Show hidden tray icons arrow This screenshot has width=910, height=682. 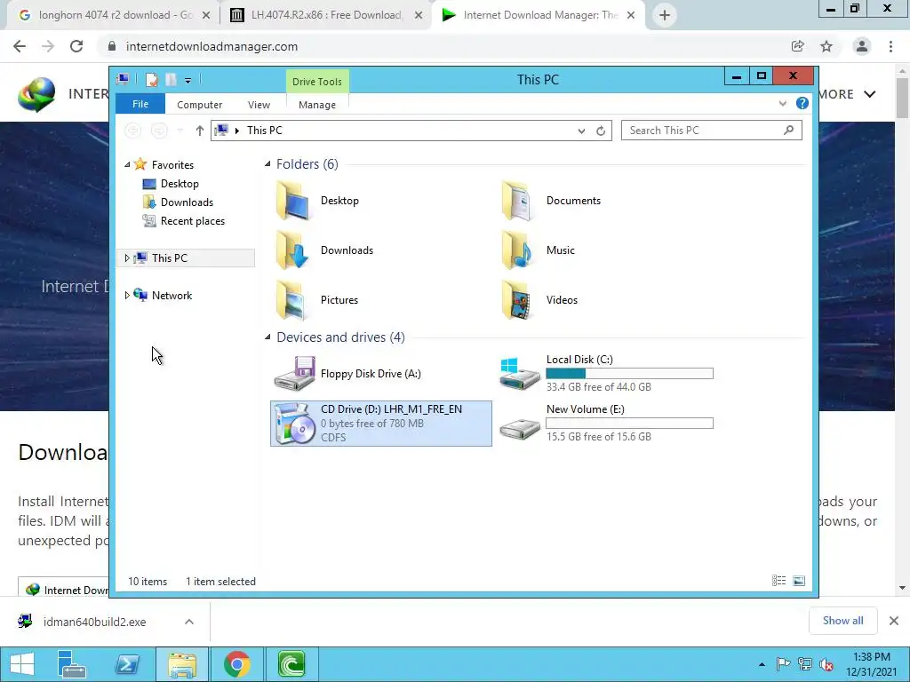762,664
